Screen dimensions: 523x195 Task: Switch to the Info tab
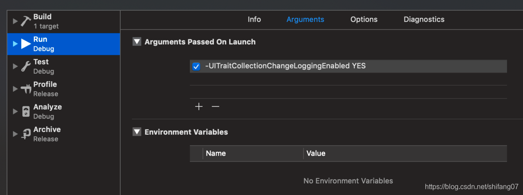(x=254, y=20)
